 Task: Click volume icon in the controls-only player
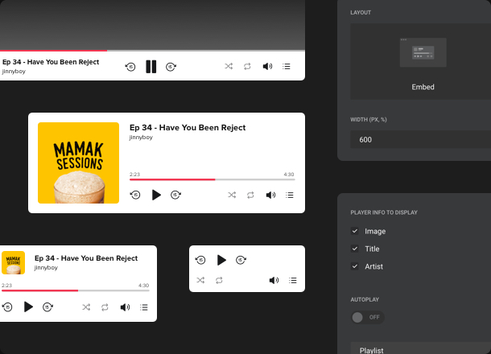(274, 280)
